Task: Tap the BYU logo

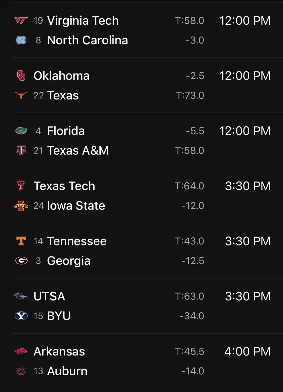Action: click(21, 316)
